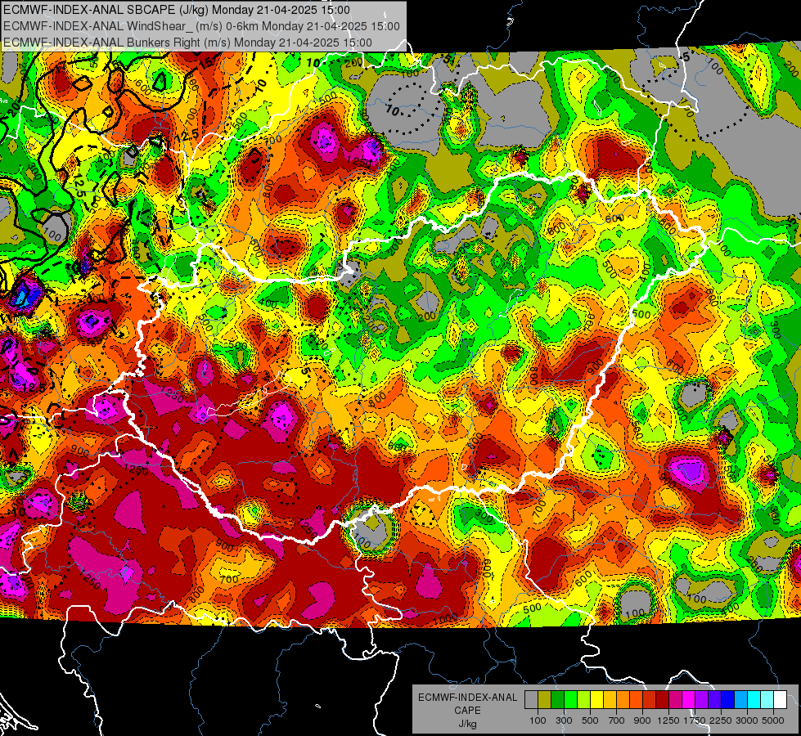Select the dark red swatch before 1250
801x736 pixels.
[x=662, y=699]
